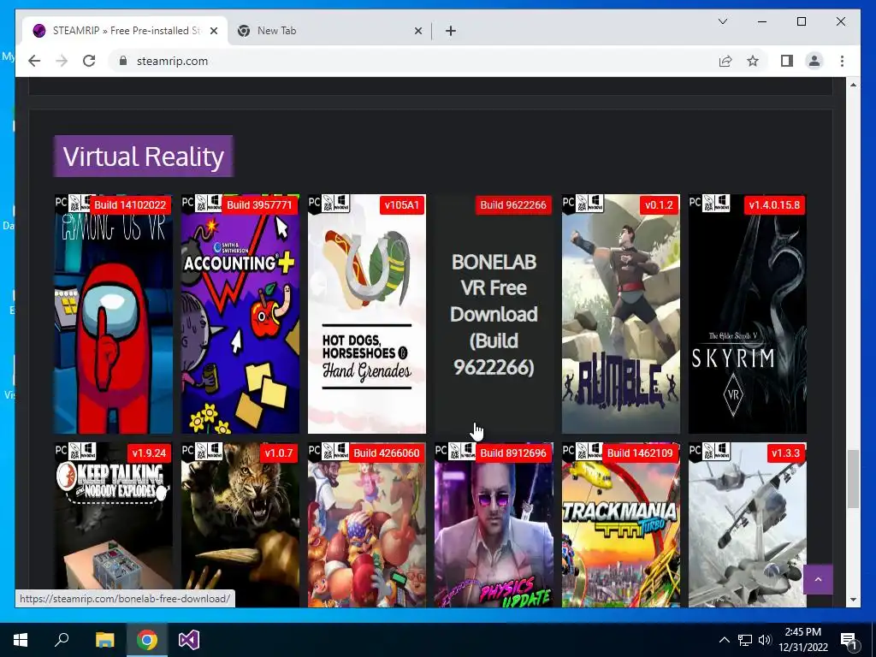
Task: Go back to the previous page
Action: pos(34,61)
